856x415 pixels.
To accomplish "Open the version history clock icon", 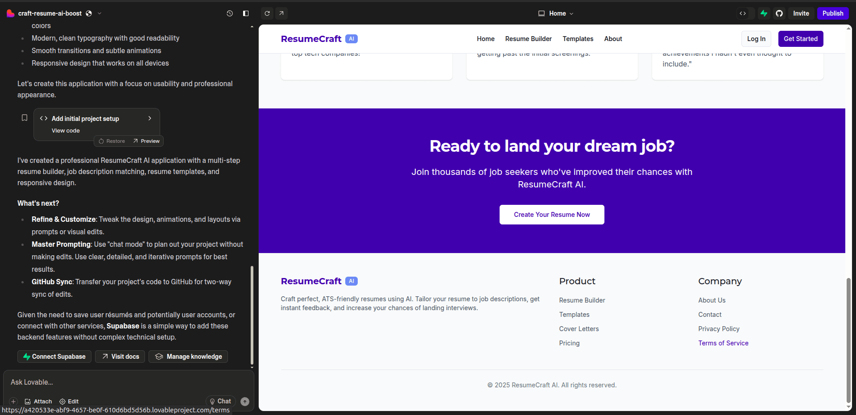I will point(230,13).
